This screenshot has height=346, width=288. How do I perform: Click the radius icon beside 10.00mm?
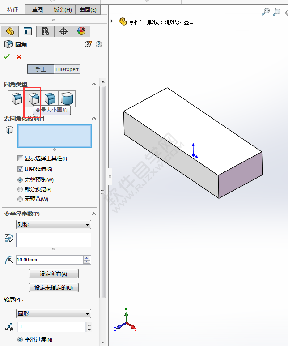[x=9, y=260]
